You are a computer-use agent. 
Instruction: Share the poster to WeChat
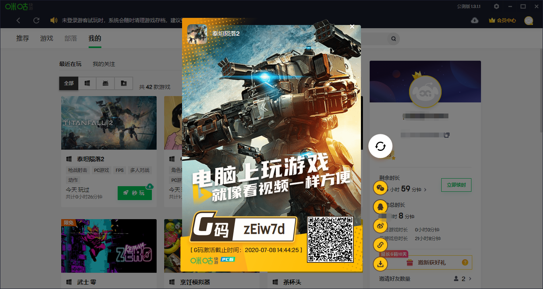pyautogui.click(x=380, y=188)
